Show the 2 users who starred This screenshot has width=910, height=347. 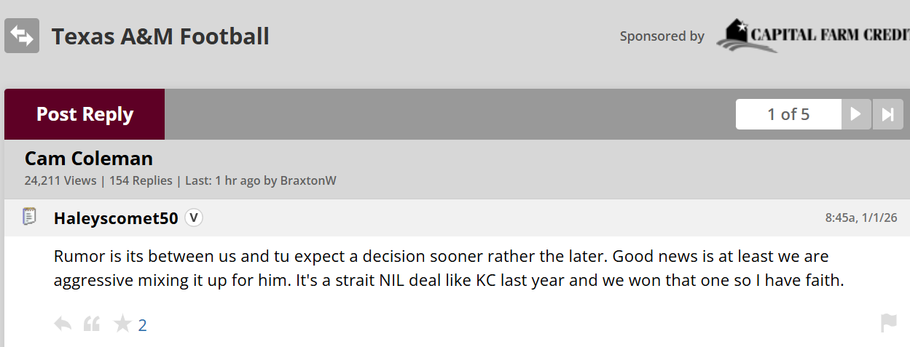(143, 324)
